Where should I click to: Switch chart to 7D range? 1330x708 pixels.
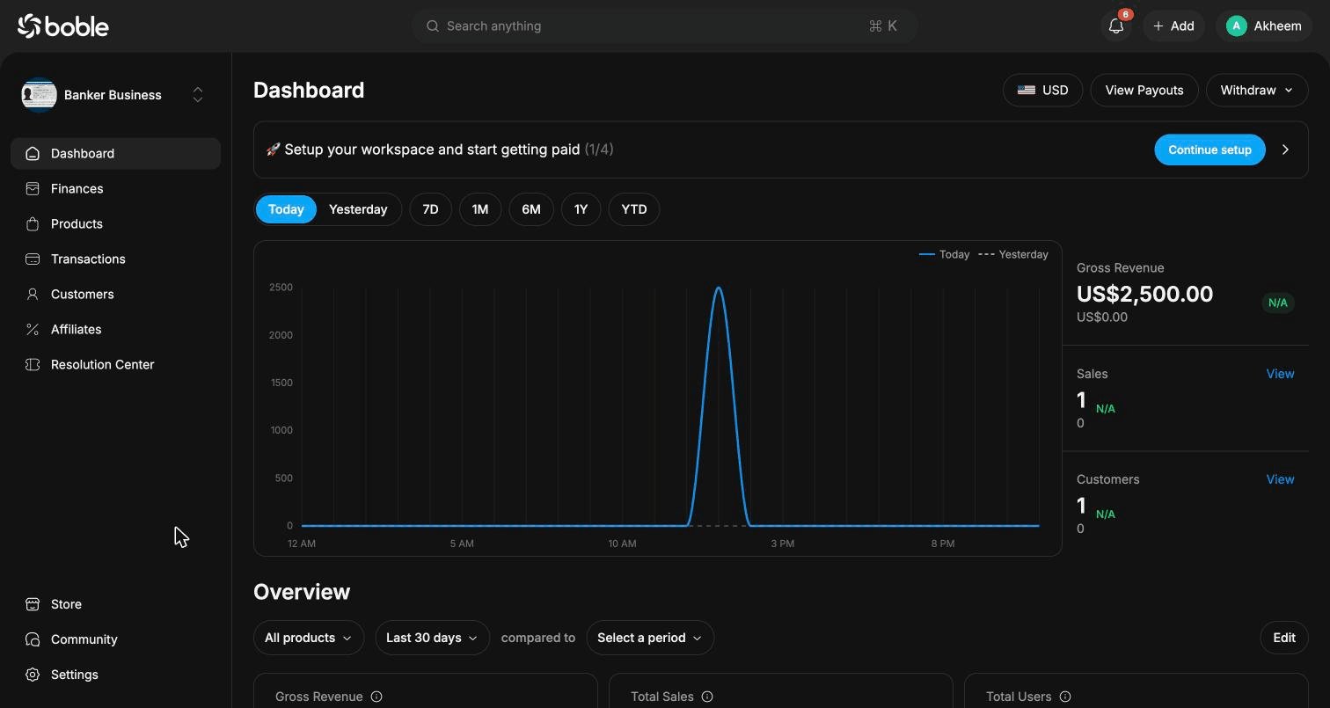point(430,209)
